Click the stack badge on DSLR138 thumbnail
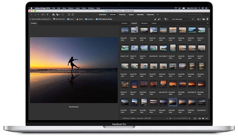238x136 pixels. (137, 28)
